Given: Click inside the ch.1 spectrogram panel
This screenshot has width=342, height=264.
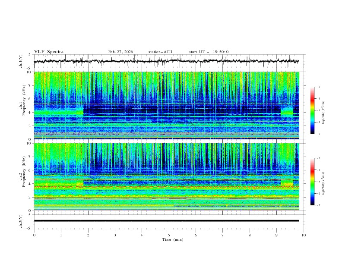Looking at the screenshot, I should coord(166,105).
